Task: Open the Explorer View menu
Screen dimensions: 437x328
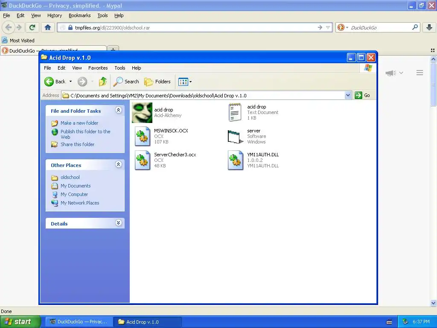Action: tap(77, 68)
